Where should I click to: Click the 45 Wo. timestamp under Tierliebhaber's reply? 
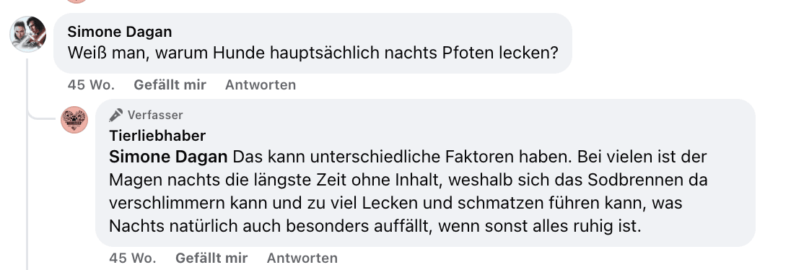[133, 258]
